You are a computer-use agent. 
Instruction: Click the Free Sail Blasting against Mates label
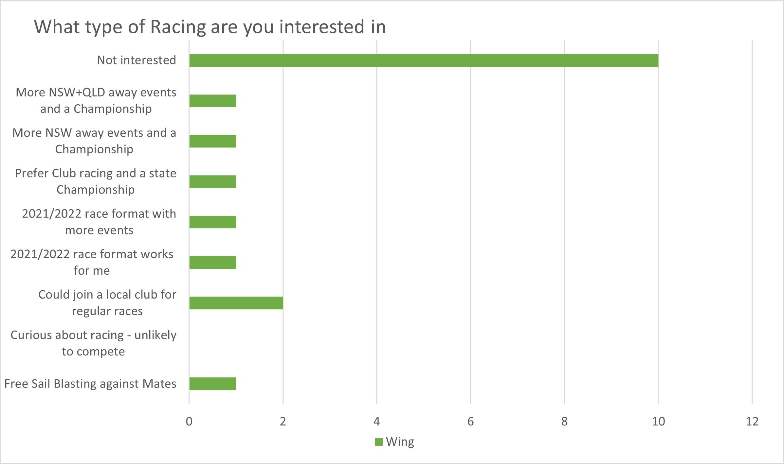click(x=90, y=384)
